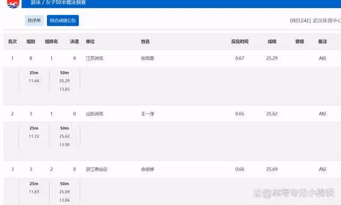Click lane number 4 in 张雨霏's row
The height and width of the screenshot is (205, 341).
(x=75, y=58)
